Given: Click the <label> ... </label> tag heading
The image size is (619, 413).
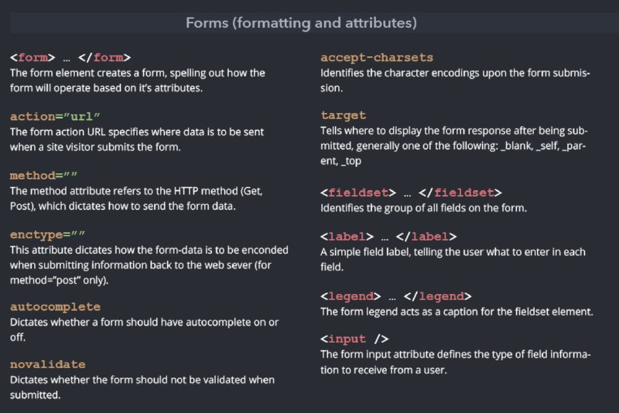Looking at the screenshot, I should 388,237.
